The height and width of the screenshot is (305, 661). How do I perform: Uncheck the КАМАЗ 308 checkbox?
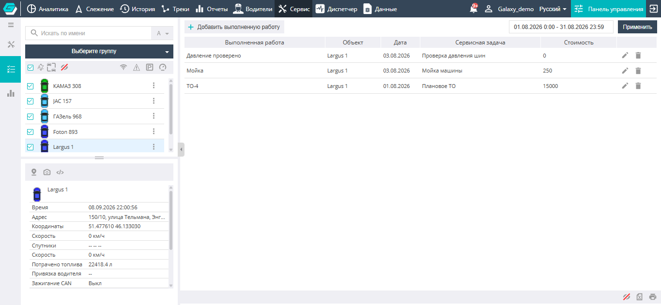(31, 86)
